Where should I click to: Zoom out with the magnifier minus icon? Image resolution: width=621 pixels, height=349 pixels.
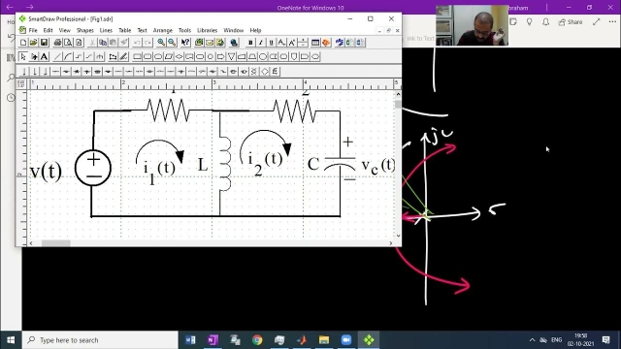coord(172,43)
